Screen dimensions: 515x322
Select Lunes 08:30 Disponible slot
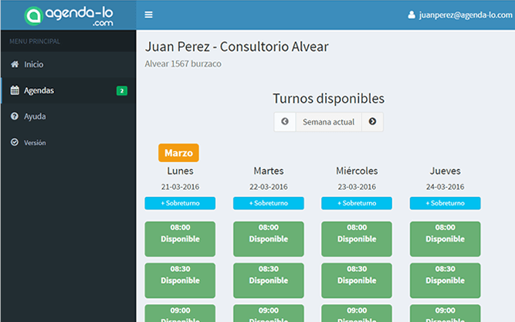[x=180, y=280]
